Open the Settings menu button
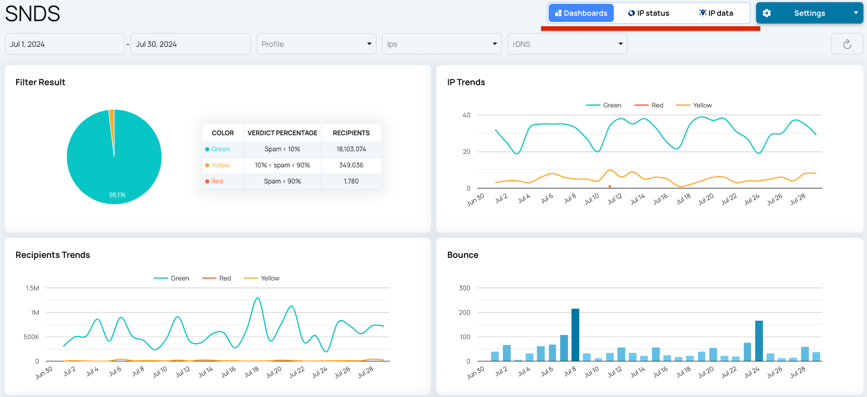Image resolution: width=867 pixels, height=397 pixels. (x=809, y=13)
